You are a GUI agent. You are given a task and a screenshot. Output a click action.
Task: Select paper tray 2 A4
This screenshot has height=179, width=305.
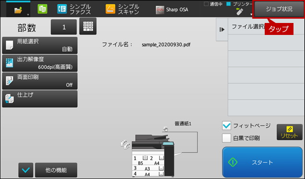pyautogui.click(x=157, y=160)
